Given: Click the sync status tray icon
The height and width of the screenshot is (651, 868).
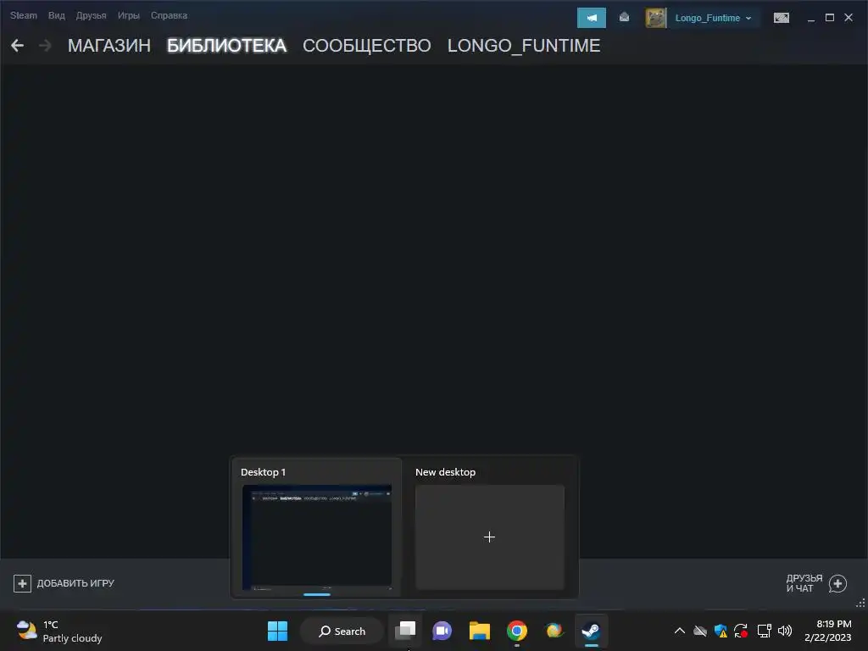Looking at the screenshot, I should pyautogui.click(x=741, y=631).
